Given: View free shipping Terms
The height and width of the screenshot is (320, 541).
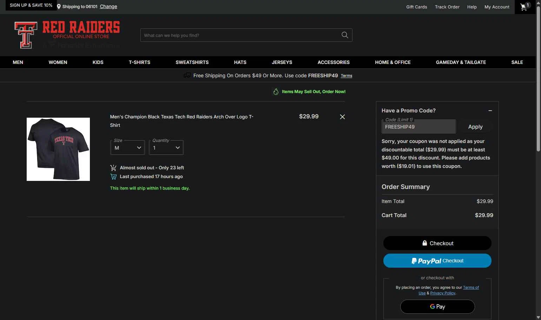Looking at the screenshot, I should [x=347, y=76].
